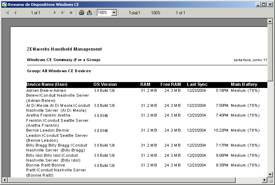
Task: Go to previous page arrow
Action: tap(15, 13)
